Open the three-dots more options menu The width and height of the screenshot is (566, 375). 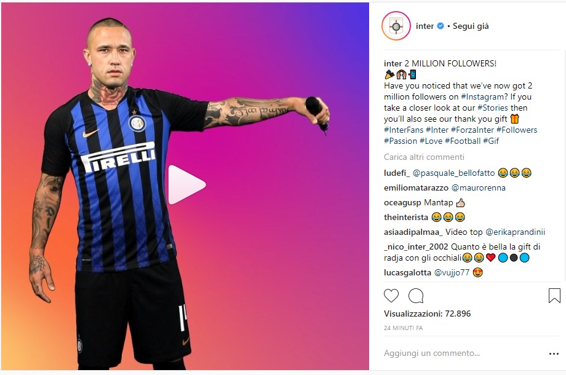pyautogui.click(x=554, y=353)
